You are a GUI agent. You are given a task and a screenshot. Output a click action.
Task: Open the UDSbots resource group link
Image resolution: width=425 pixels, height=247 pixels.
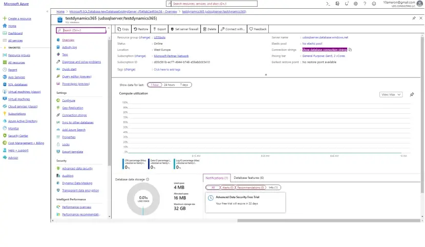tap(159, 37)
